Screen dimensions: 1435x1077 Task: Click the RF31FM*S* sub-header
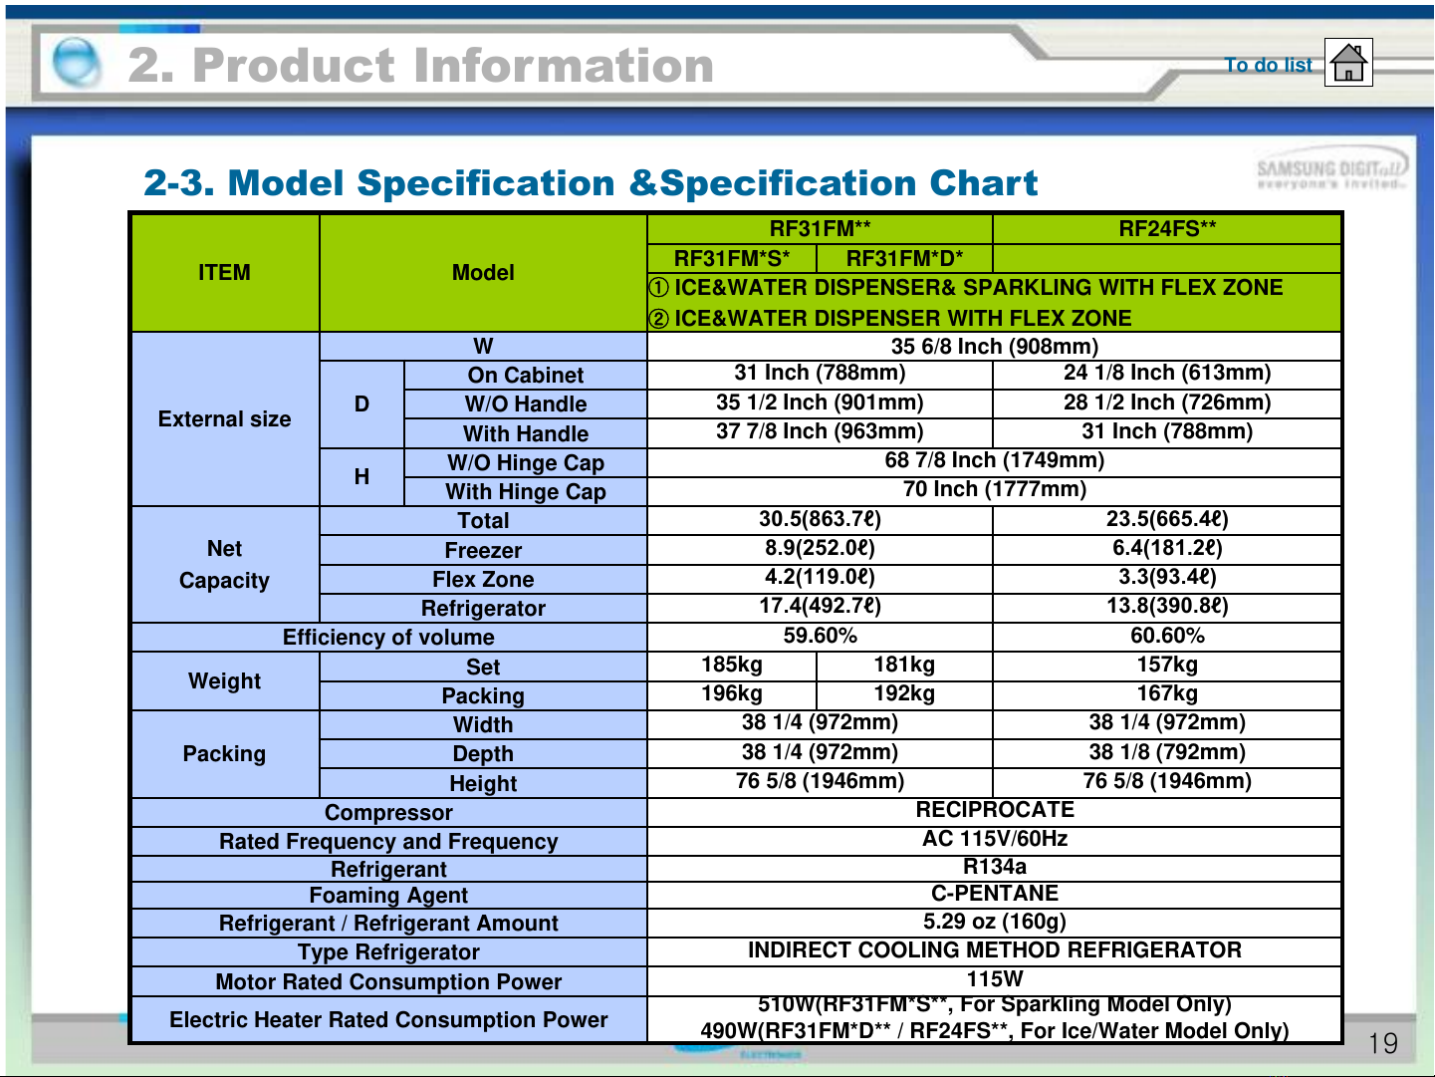point(732,259)
